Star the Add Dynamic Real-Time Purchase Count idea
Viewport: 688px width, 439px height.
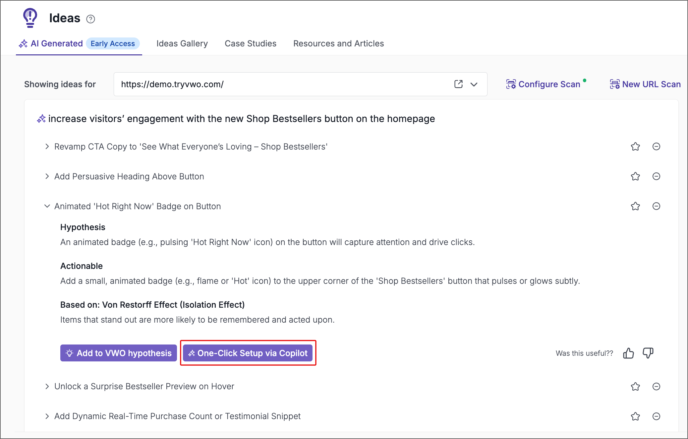coord(635,416)
